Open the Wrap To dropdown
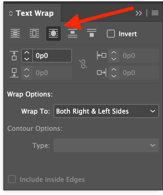 coord(106,111)
